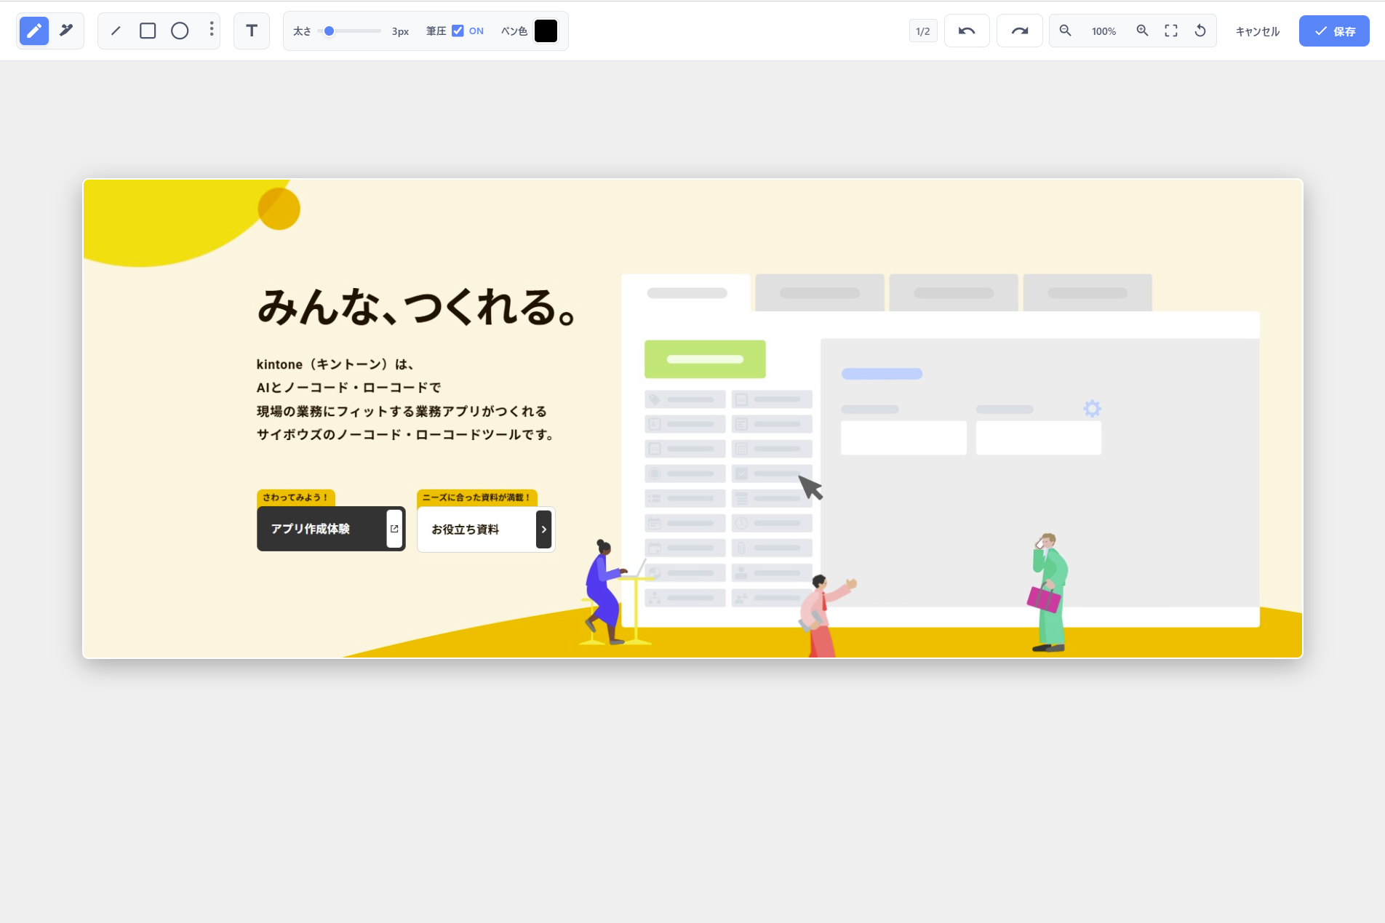Select the Pen tool
Viewport: 1385px width, 923px height.
[33, 31]
